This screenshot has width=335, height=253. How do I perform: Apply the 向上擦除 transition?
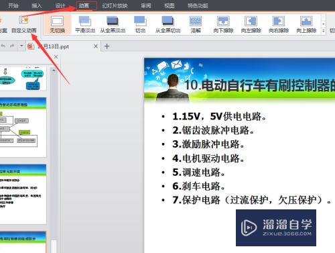coord(306,25)
